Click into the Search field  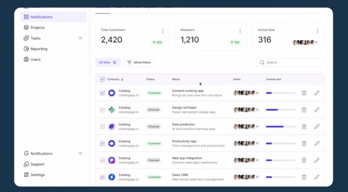290,62
